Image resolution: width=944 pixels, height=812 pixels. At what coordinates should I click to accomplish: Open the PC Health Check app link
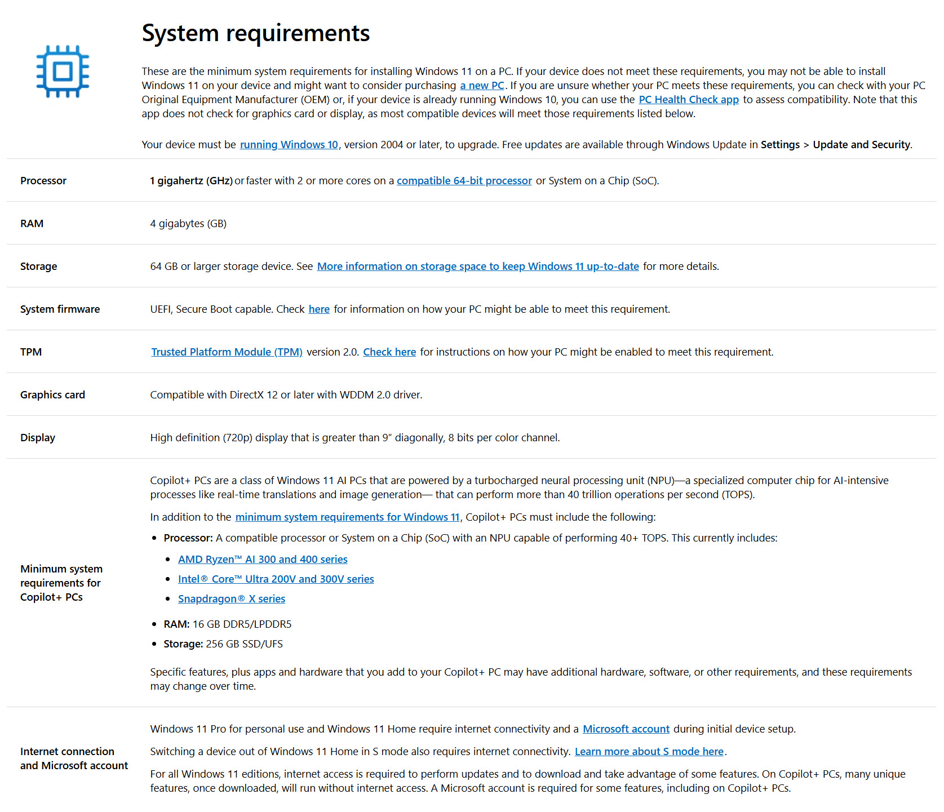(688, 100)
